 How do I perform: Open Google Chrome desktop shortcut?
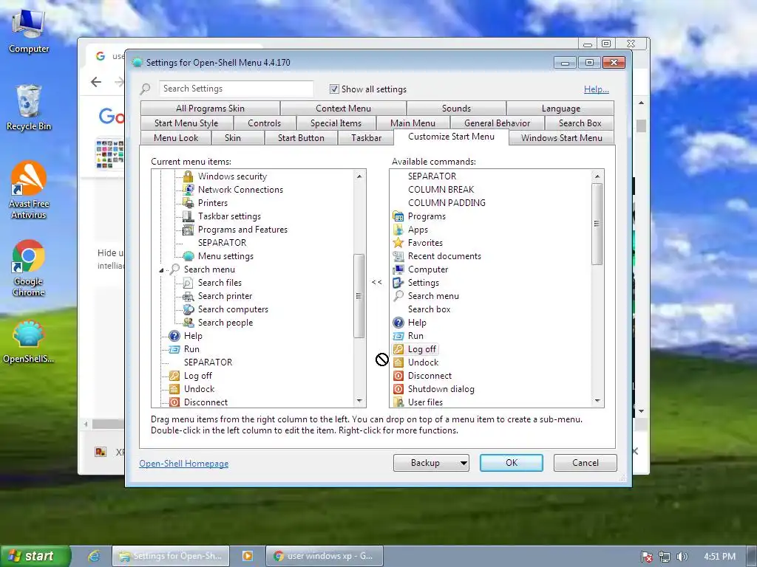tap(29, 267)
